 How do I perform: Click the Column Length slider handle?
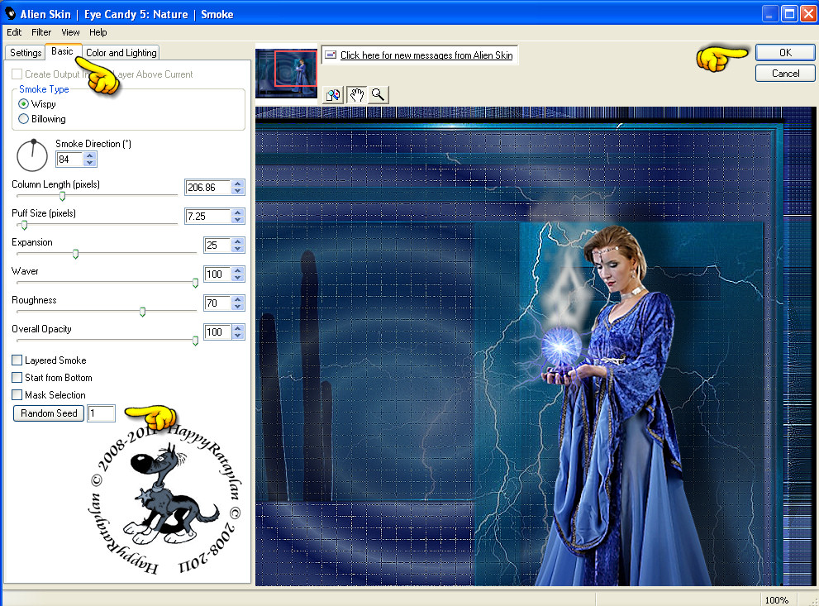pyautogui.click(x=62, y=196)
